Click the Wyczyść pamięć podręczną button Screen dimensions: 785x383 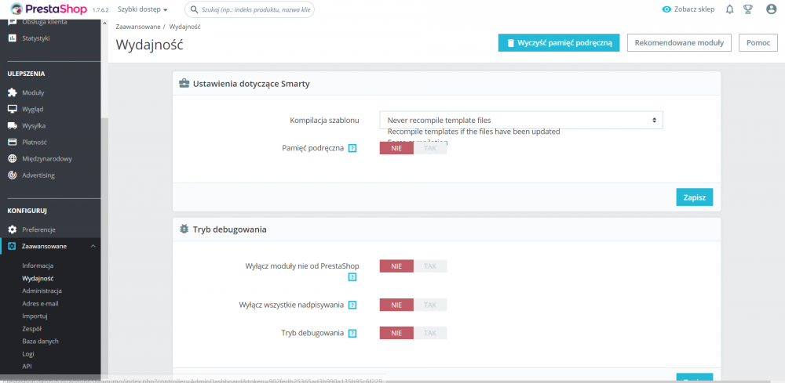pyautogui.click(x=559, y=42)
